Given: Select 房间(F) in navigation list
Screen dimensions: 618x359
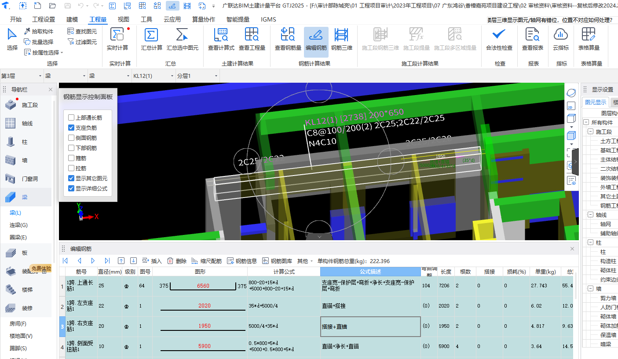Looking at the screenshot, I should pyautogui.click(x=18, y=324).
